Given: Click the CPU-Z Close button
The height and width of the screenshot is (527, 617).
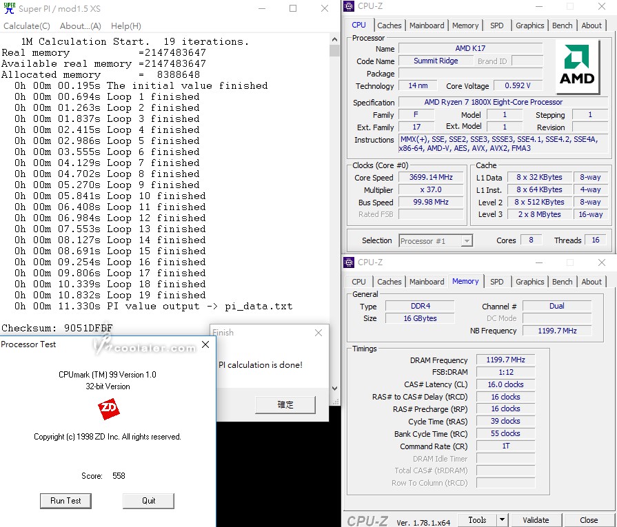Looking at the screenshot, I should [x=589, y=520].
